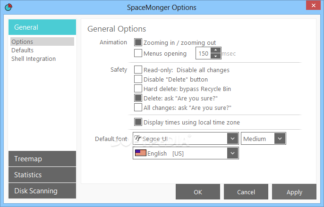Increase menu animation msec with up arrow
Image resolution: width=324 pixels, height=207 pixels.
(215, 50)
